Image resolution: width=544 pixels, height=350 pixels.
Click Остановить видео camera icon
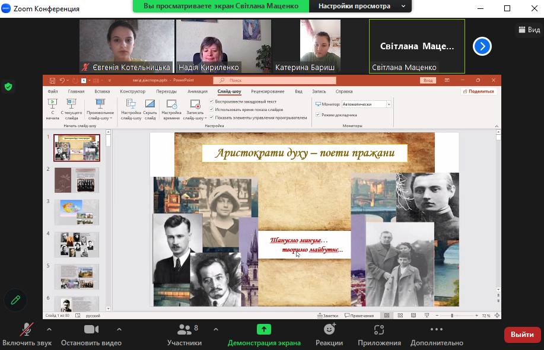point(91,330)
